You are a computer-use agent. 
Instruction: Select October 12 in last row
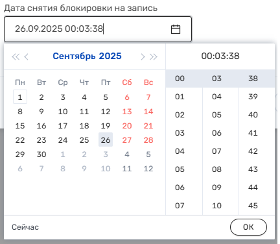148,169
